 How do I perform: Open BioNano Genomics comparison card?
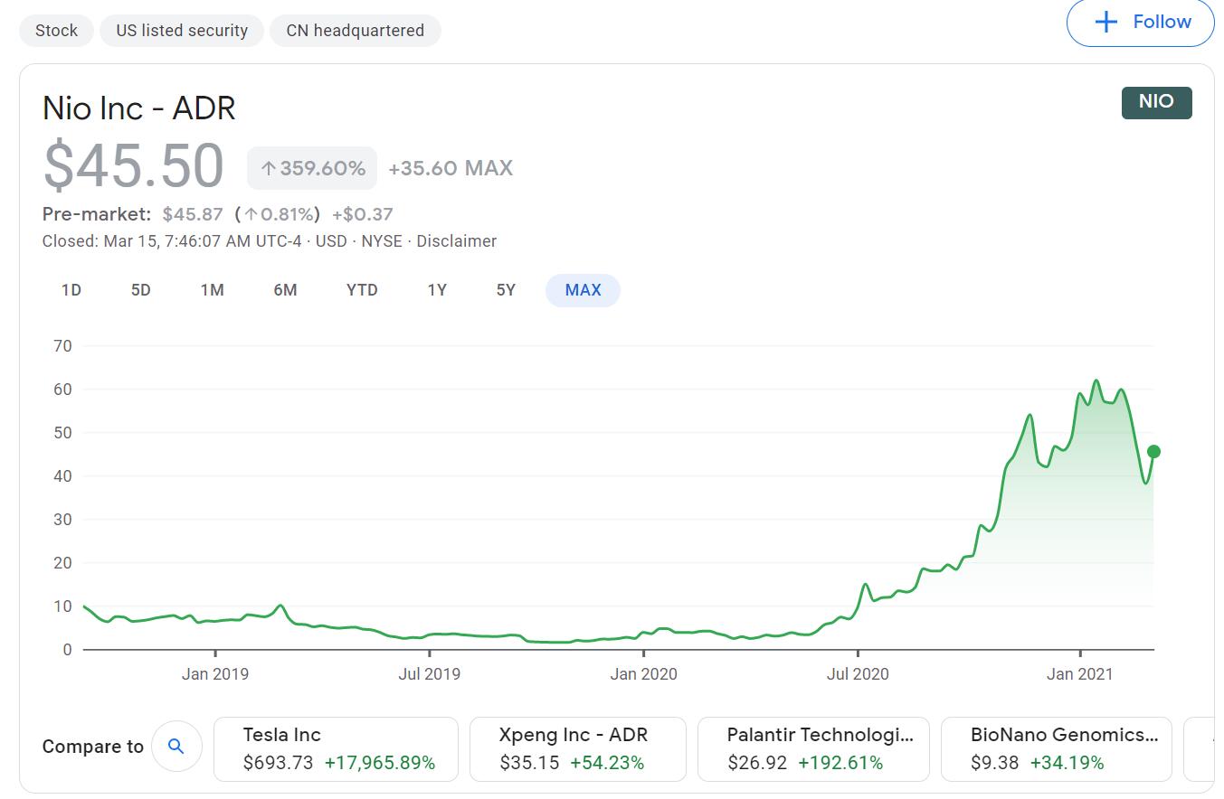pyautogui.click(x=1056, y=749)
